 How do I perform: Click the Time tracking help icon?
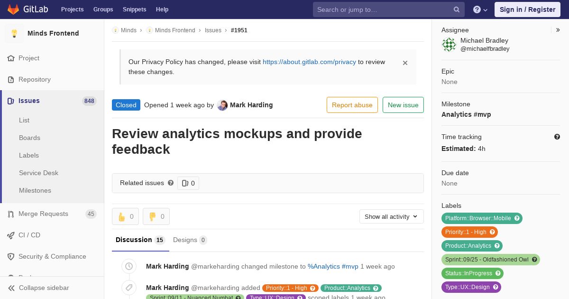[557, 137]
